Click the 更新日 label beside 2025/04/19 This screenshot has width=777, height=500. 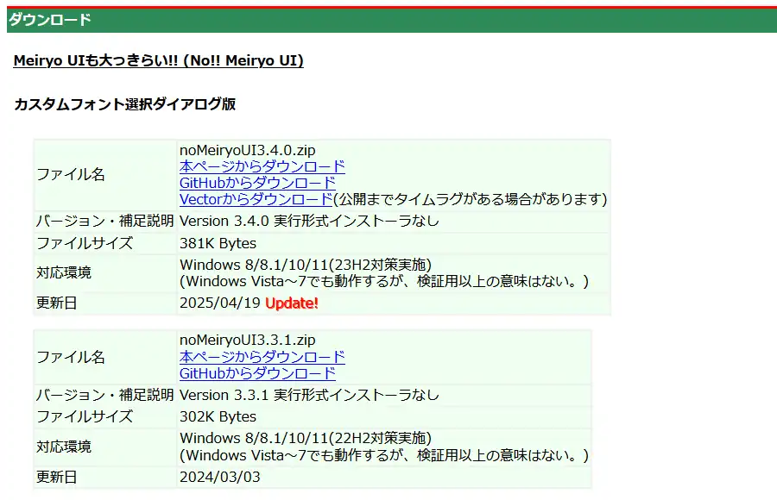click(56, 303)
